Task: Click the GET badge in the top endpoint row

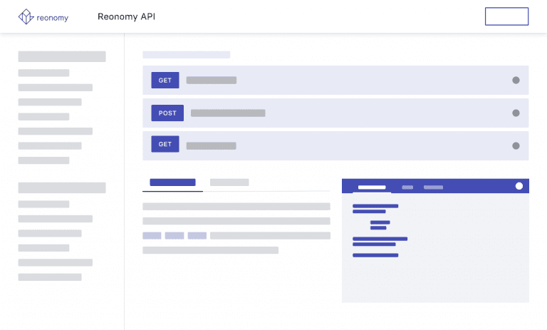Action: (165, 81)
